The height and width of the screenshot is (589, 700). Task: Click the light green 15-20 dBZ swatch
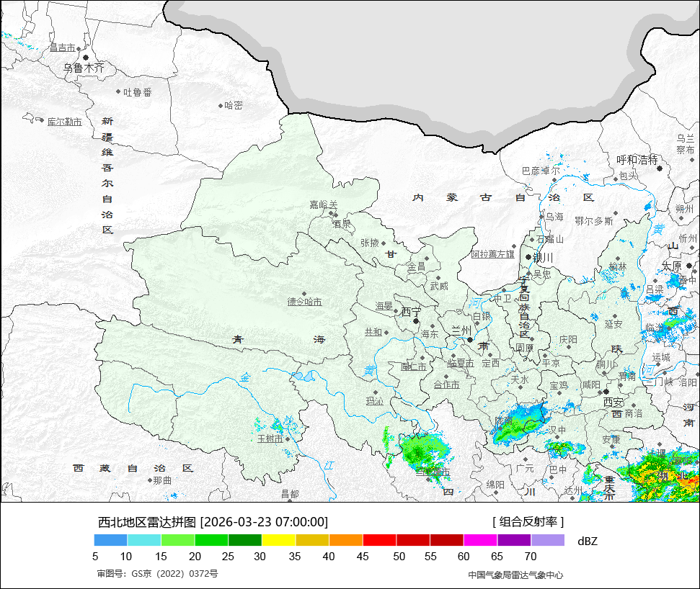click(x=177, y=541)
